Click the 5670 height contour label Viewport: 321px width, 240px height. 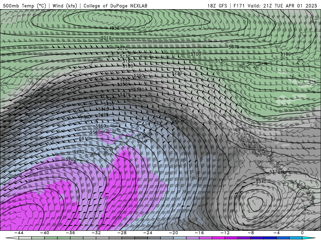[79, 152]
